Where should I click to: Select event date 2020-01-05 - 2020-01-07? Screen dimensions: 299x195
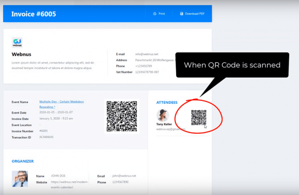coord(56,112)
